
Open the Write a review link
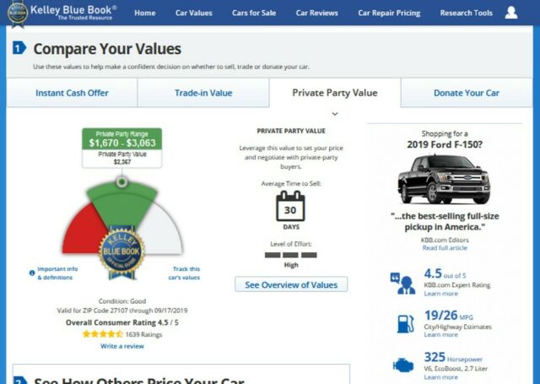[121, 346]
